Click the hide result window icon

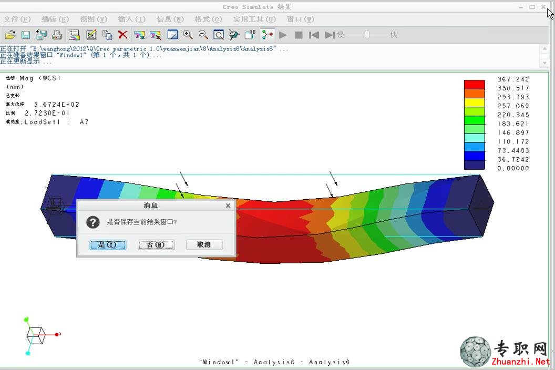click(x=155, y=35)
